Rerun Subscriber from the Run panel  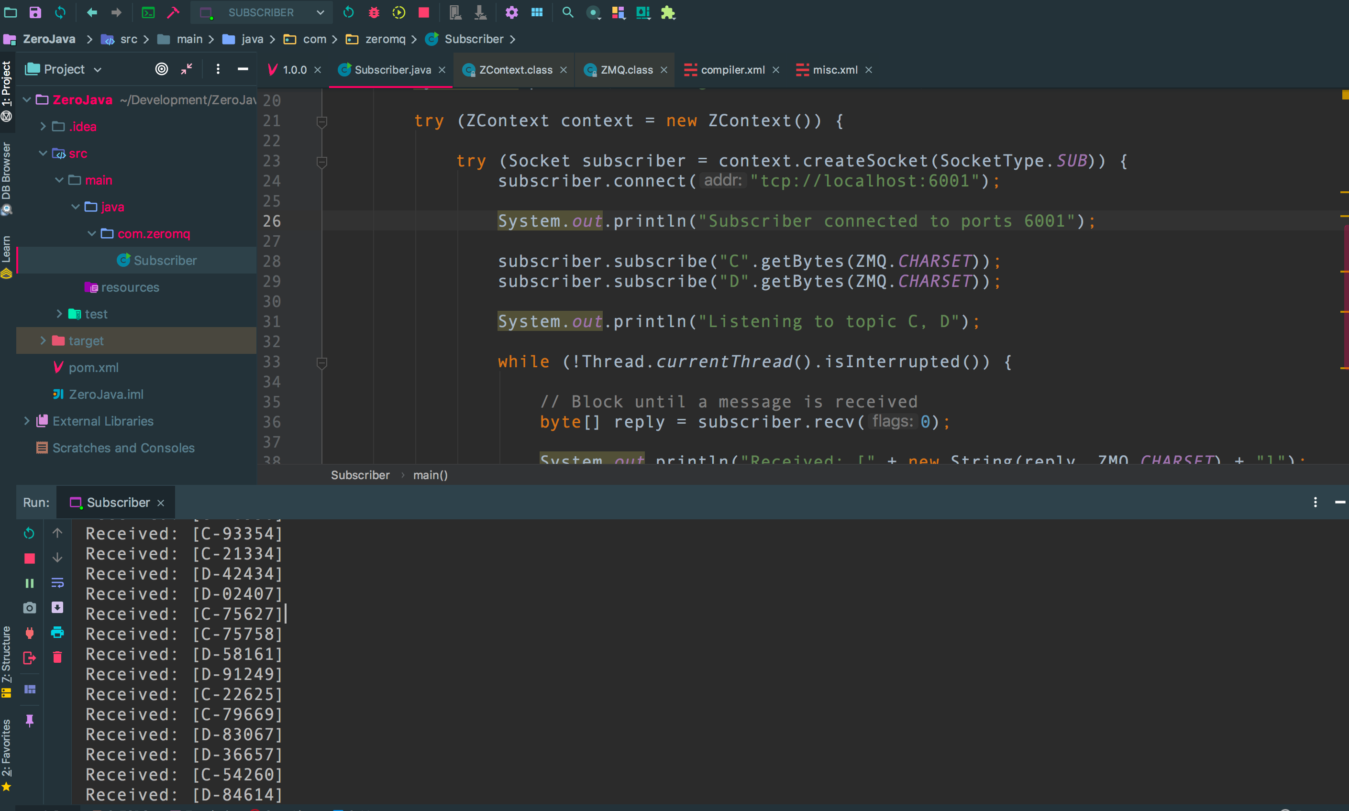pyautogui.click(x=29, y=533)
